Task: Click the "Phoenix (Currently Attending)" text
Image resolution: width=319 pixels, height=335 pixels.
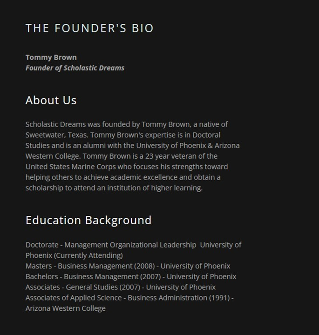Action: point(74,255)
